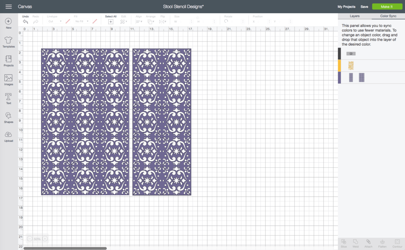This screenshot has width=405, height=250.
Task: Click the Select All icon
Action: [x=111, y=22]
